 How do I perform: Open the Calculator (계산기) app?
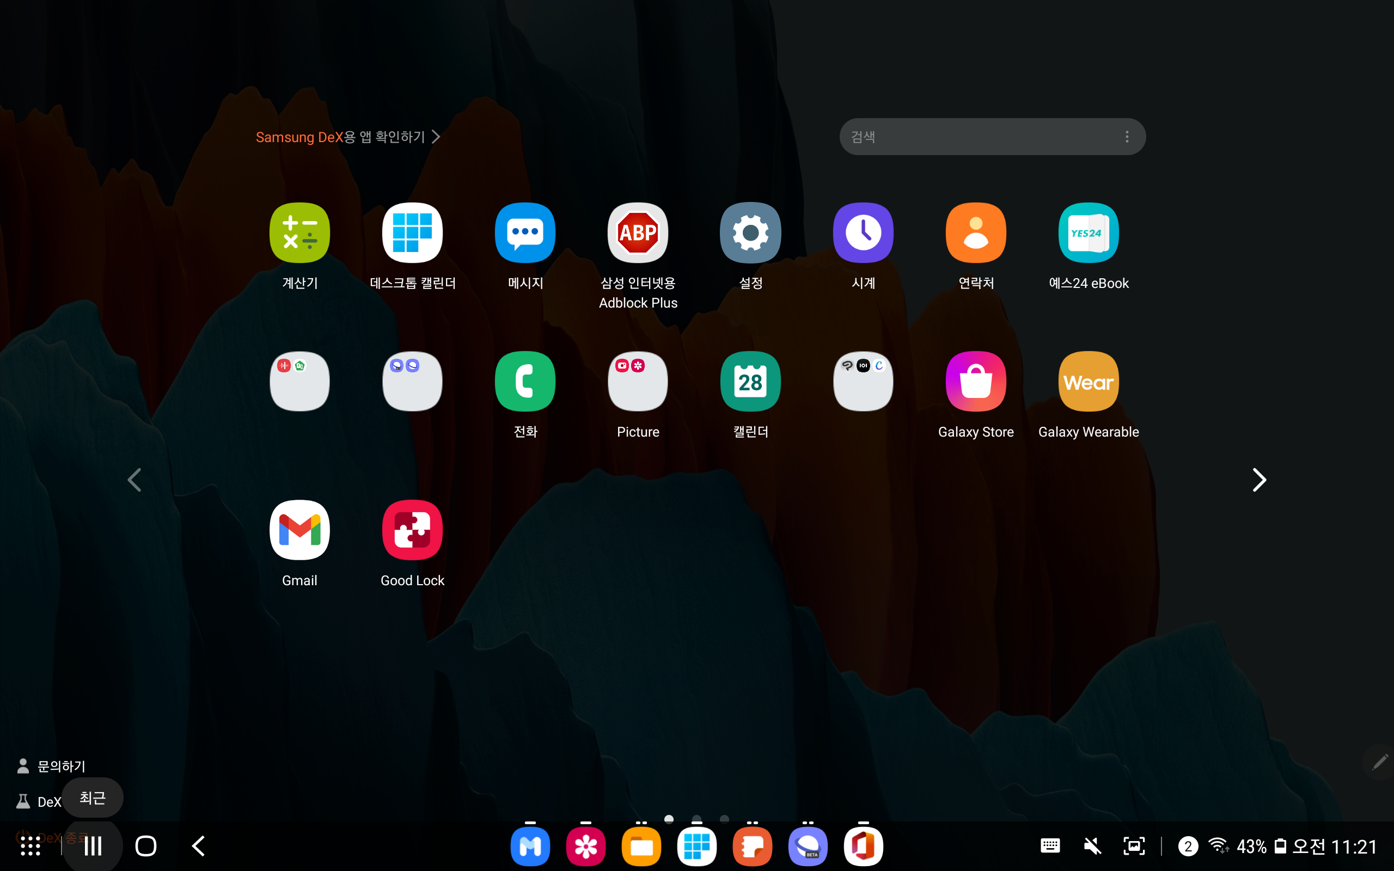[299, 233]
